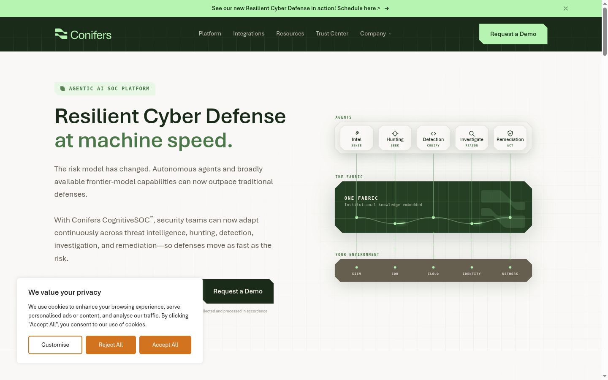The height and width of the screenshot is (380, 608).
Task: Click the scrollbar up arrow
Action: (605, 3)
